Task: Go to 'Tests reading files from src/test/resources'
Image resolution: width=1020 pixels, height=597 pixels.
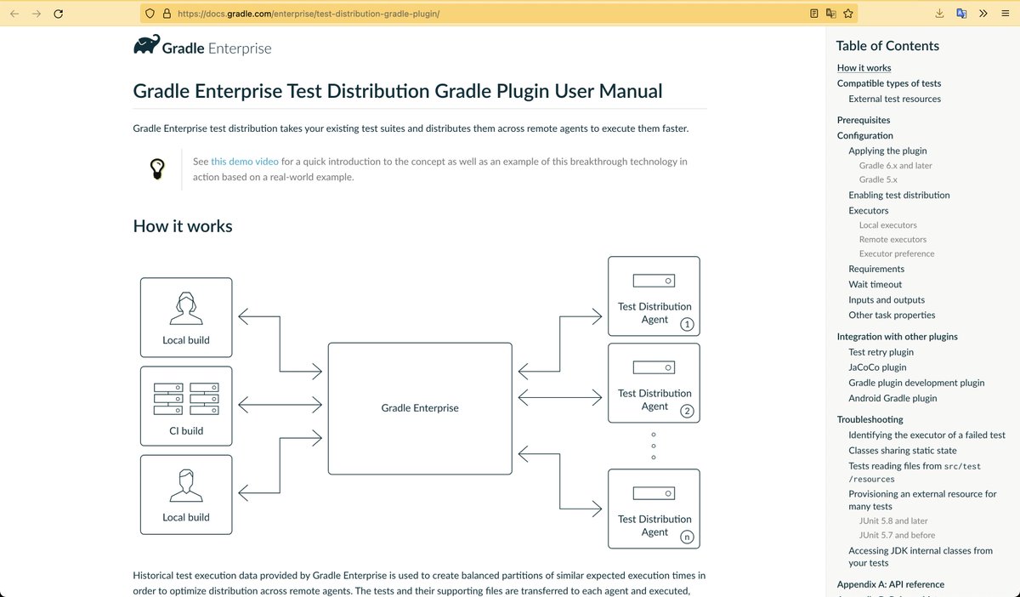Action: [x=915, y=472]
